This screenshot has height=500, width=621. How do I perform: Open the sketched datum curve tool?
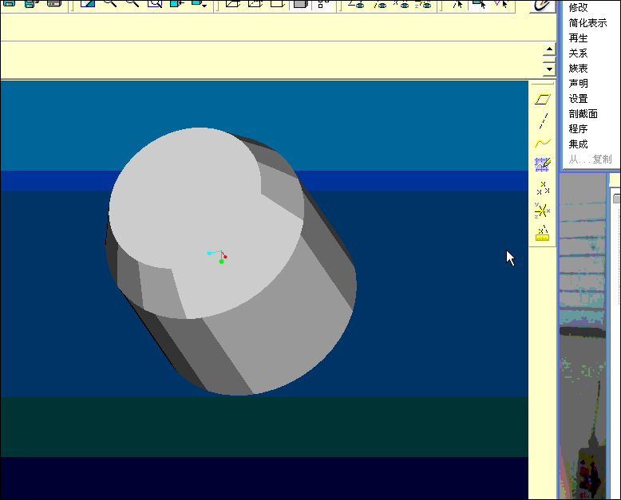(x=543, y=164)
